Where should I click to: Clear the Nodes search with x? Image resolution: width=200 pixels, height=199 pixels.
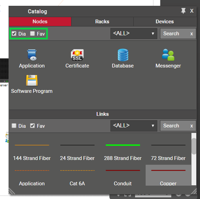click(191, 34)
